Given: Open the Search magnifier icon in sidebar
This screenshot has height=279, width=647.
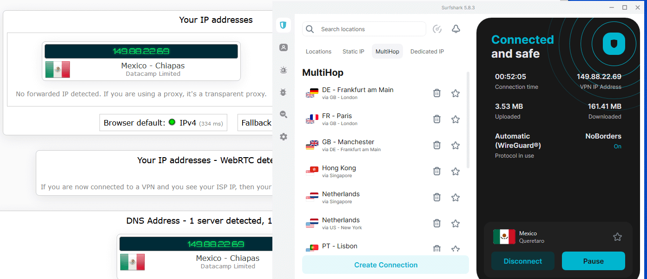Looking at the screenshot, I should tap(284, 114).
